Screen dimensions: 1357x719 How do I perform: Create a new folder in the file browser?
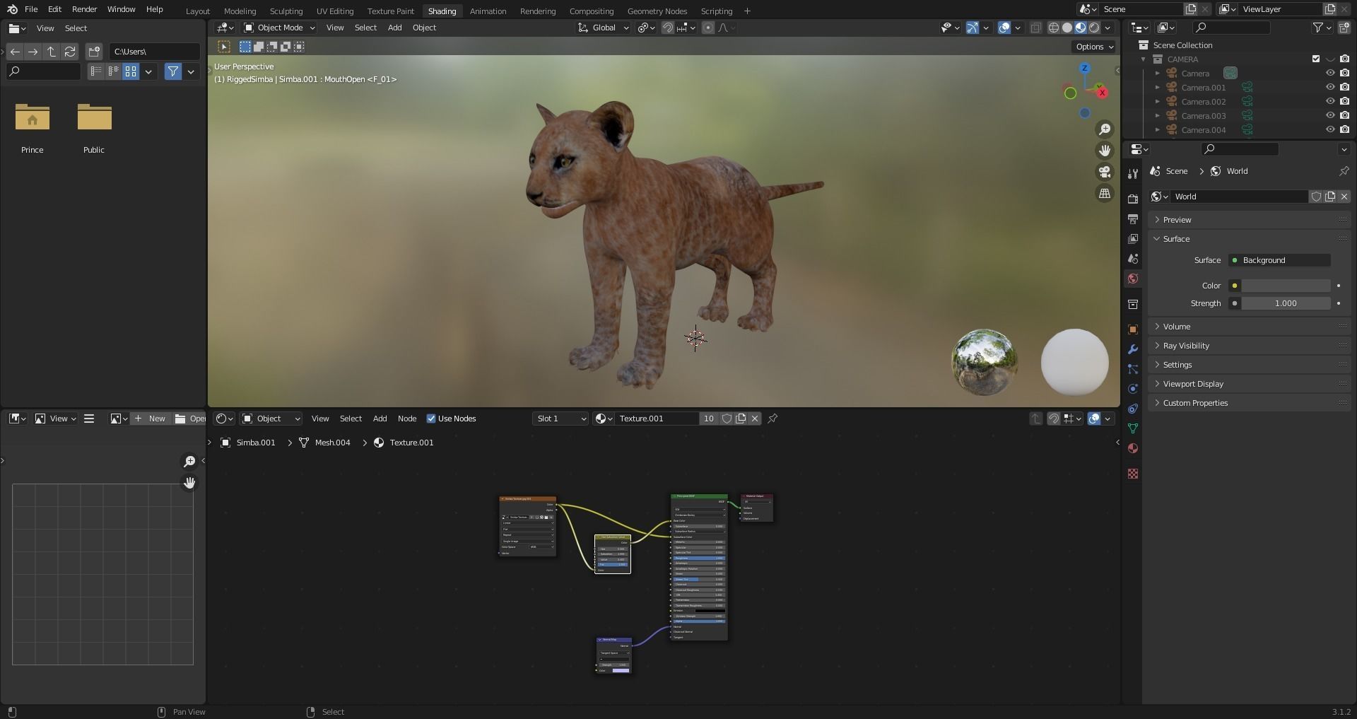tap(94, 52)
